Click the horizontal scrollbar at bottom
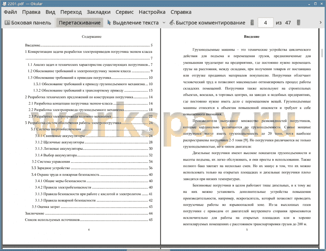 pos(148,250)
